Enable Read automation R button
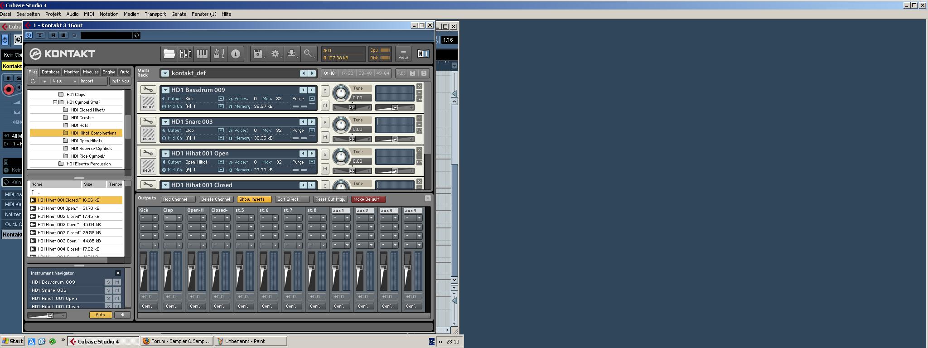The width and height of the screenshot is (928, 348). [x=53, y=35]
